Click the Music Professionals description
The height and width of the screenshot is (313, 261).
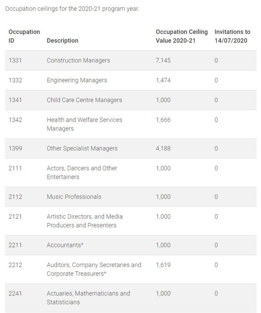[74, 196]
